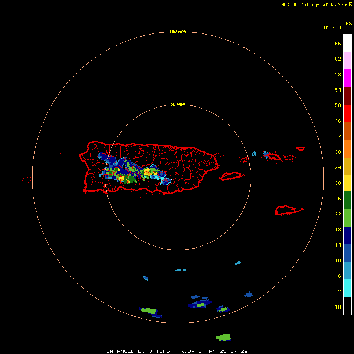Click the legend value 62
The height and width of the screenshot is (354, 354).
click(338, 59)
